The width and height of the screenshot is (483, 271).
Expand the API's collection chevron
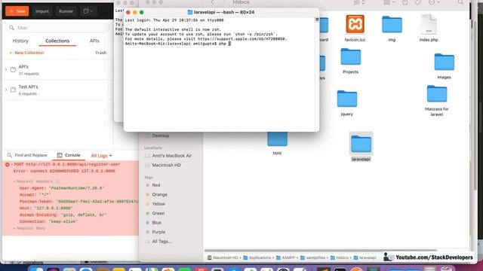tap(6, 70)
